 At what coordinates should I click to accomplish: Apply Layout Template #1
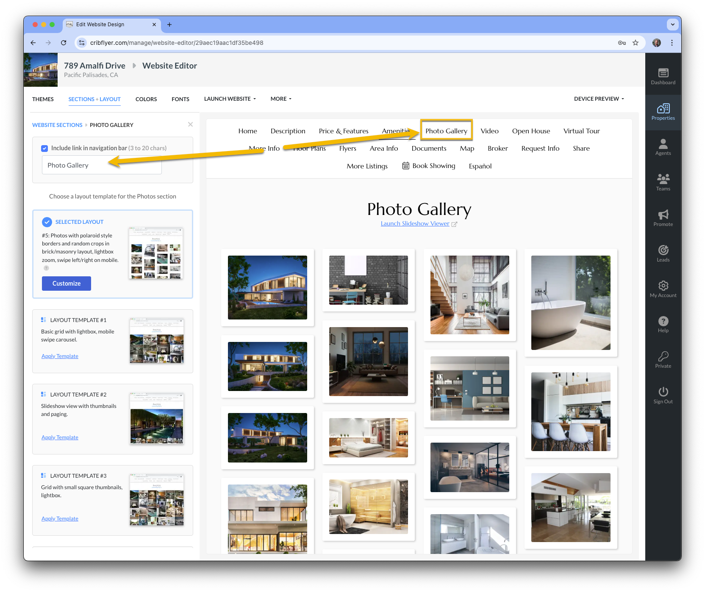pos(60,356)
